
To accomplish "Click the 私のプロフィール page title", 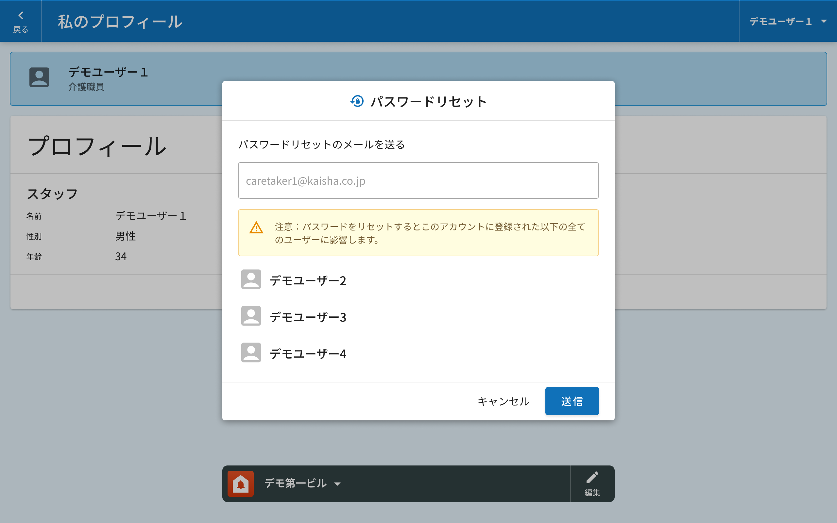I will coord(120,22).
